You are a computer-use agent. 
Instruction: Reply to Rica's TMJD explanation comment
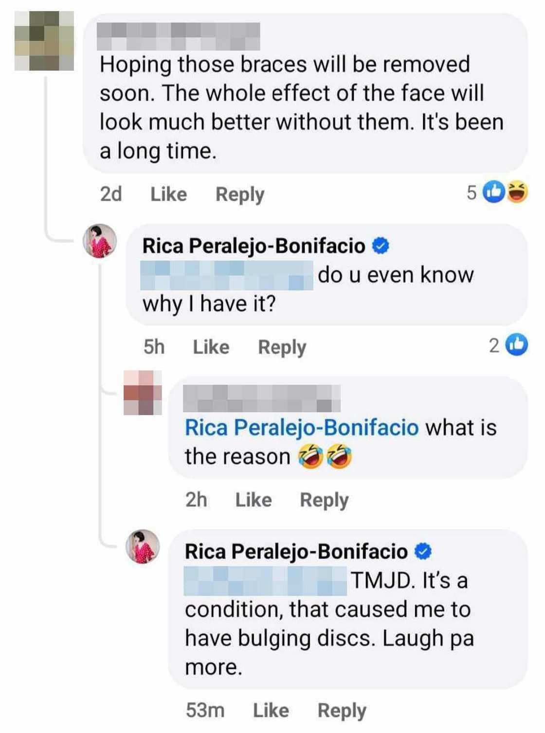(x=342, y=710)
